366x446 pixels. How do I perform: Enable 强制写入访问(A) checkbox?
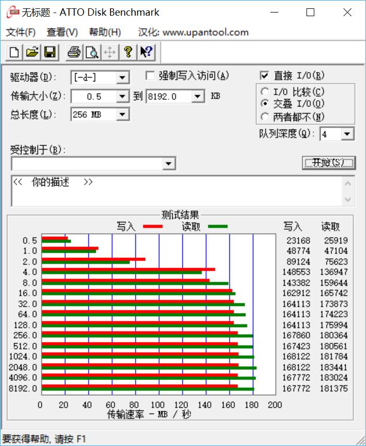point(150,76)
